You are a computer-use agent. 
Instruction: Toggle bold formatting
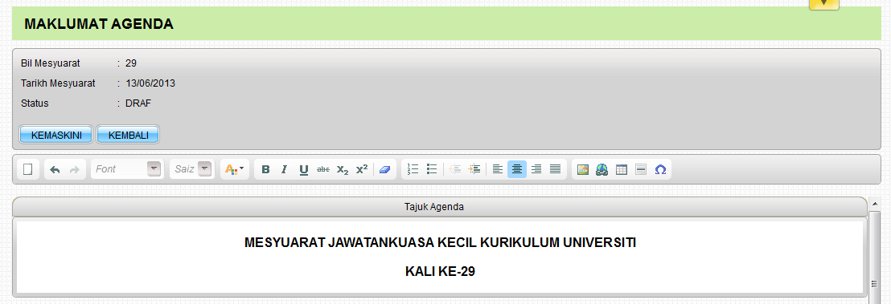(265, 169)
